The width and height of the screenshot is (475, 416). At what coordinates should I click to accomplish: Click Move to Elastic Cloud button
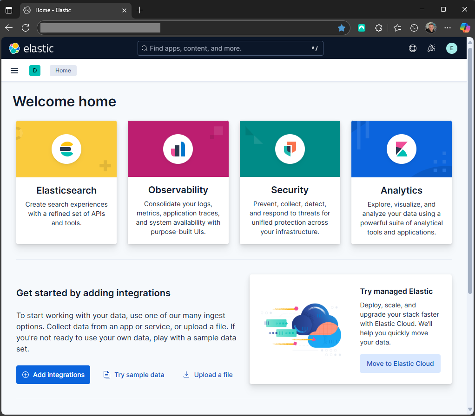pos(400,364)
